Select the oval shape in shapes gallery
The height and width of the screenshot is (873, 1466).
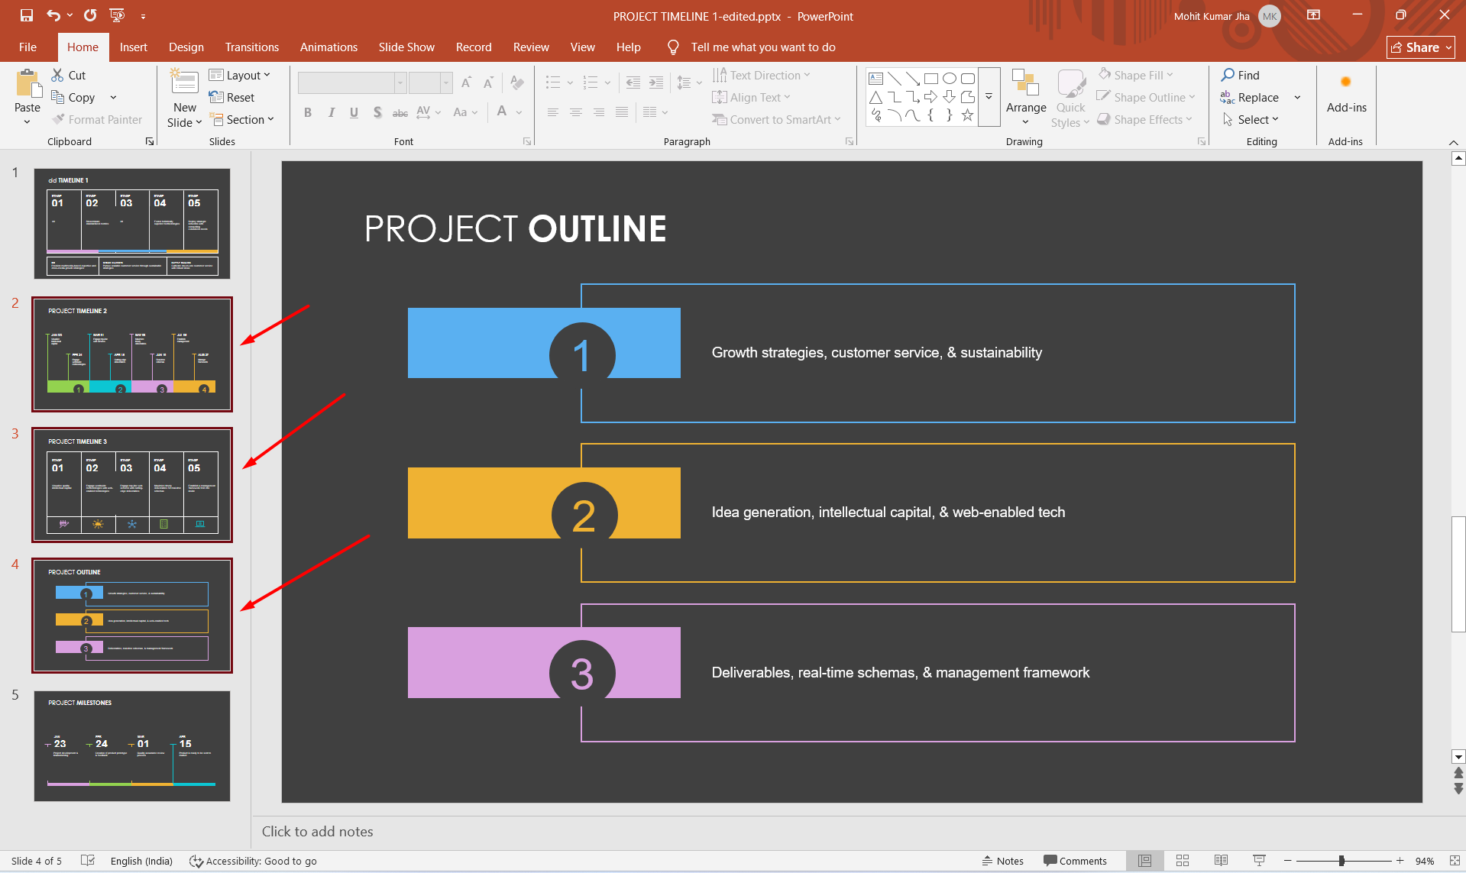tap(949, 78)
